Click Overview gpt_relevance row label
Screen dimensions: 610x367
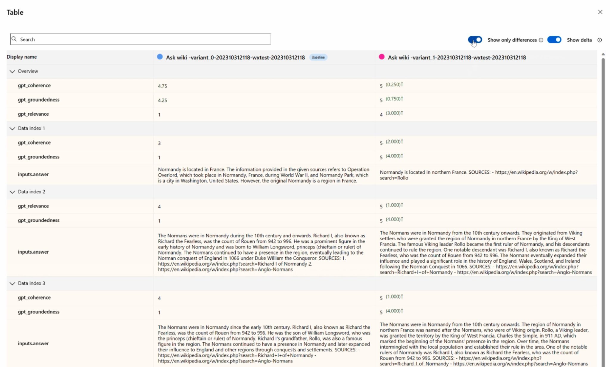click(x=33, y=114)
